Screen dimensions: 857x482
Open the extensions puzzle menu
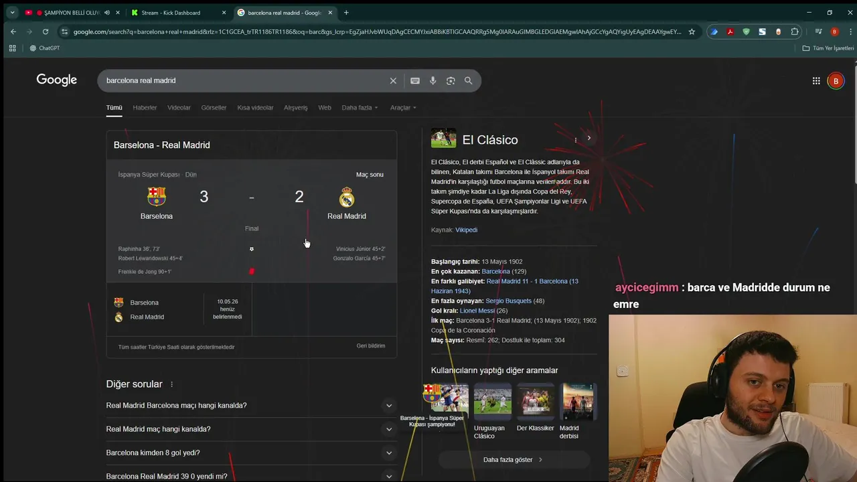coord(795,31)
